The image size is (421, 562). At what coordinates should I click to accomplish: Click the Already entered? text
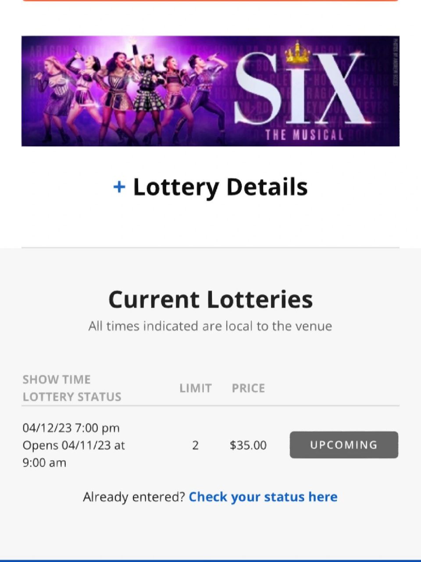tap(134, 497)
